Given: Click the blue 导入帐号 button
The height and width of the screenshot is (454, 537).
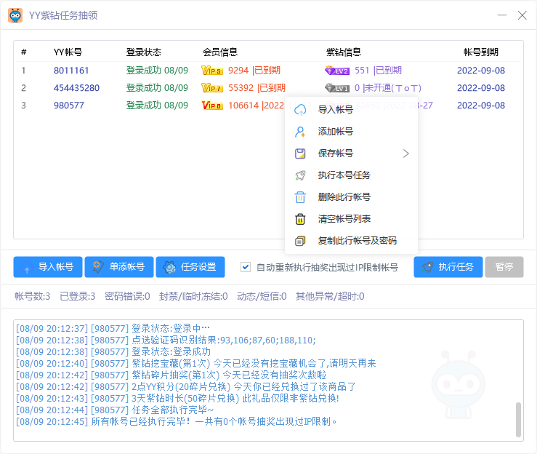Looking at the screenshot, I should 48,267.
